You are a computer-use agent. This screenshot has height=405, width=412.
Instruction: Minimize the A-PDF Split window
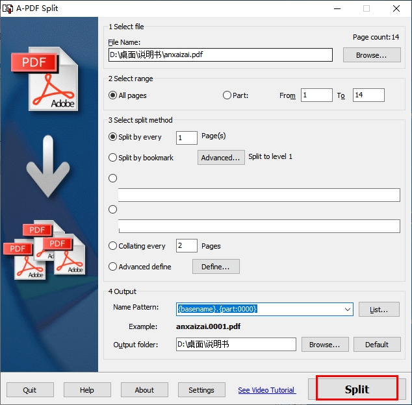337,8
